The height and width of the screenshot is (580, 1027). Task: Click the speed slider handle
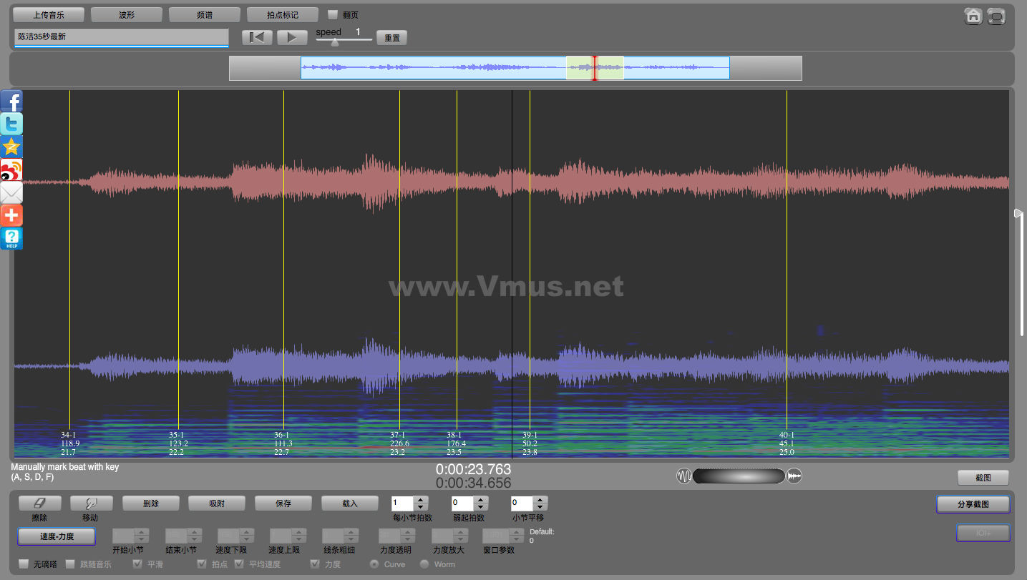[x=334, y=42]
